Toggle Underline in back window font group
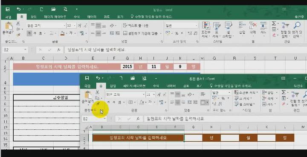The image size is (307, 157). pos(40,33)
